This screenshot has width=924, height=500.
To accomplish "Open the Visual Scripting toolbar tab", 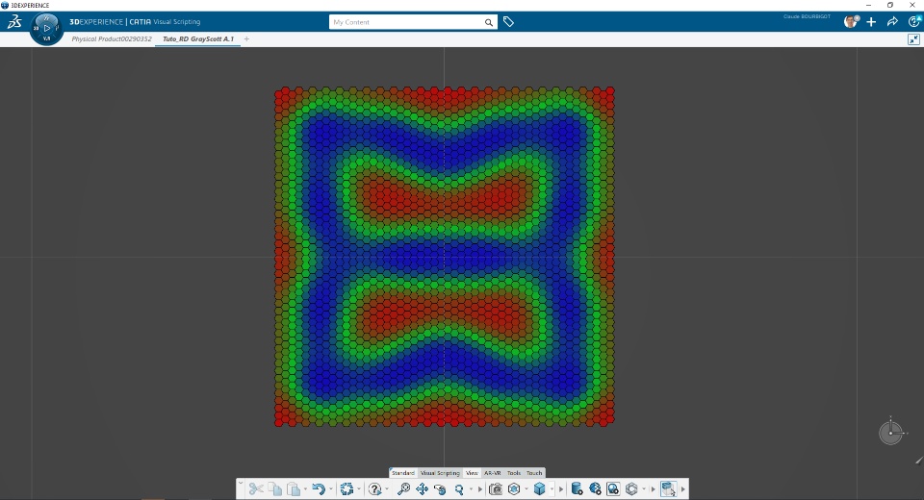I will [x=440, y=473].
